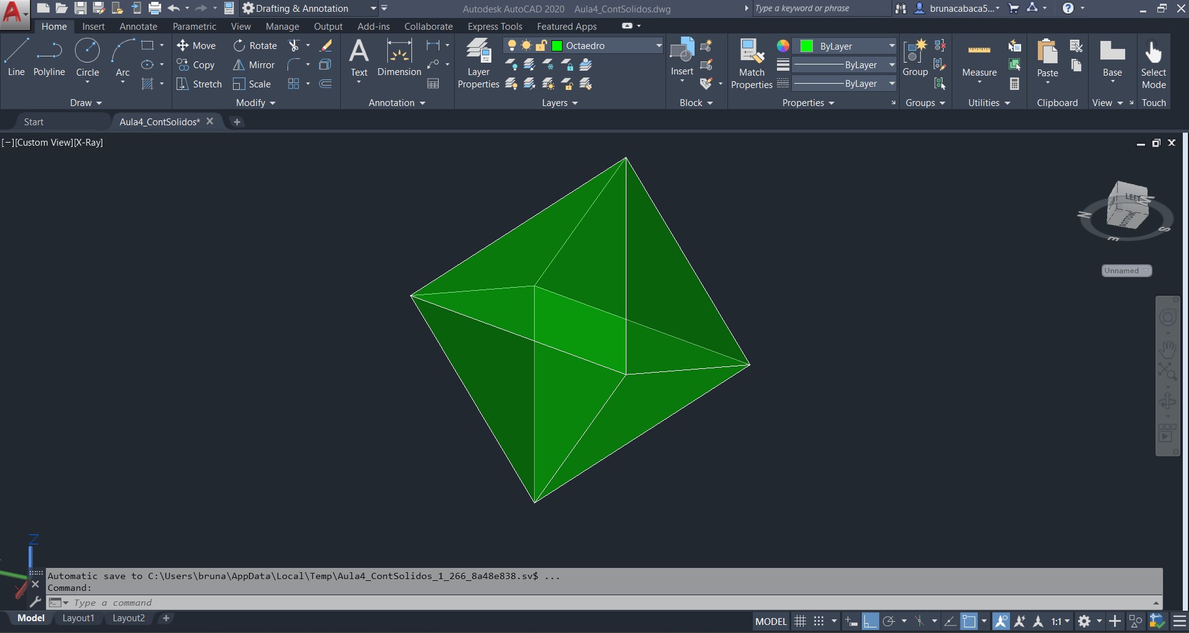Open the Unnamed UCS dropdown

click(x=1126, y=270)
